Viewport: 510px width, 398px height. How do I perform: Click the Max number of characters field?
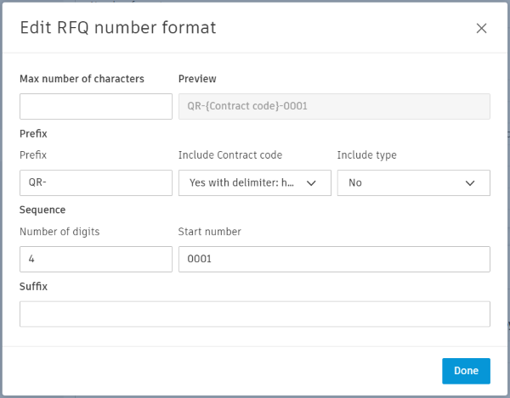pos(96,106)
